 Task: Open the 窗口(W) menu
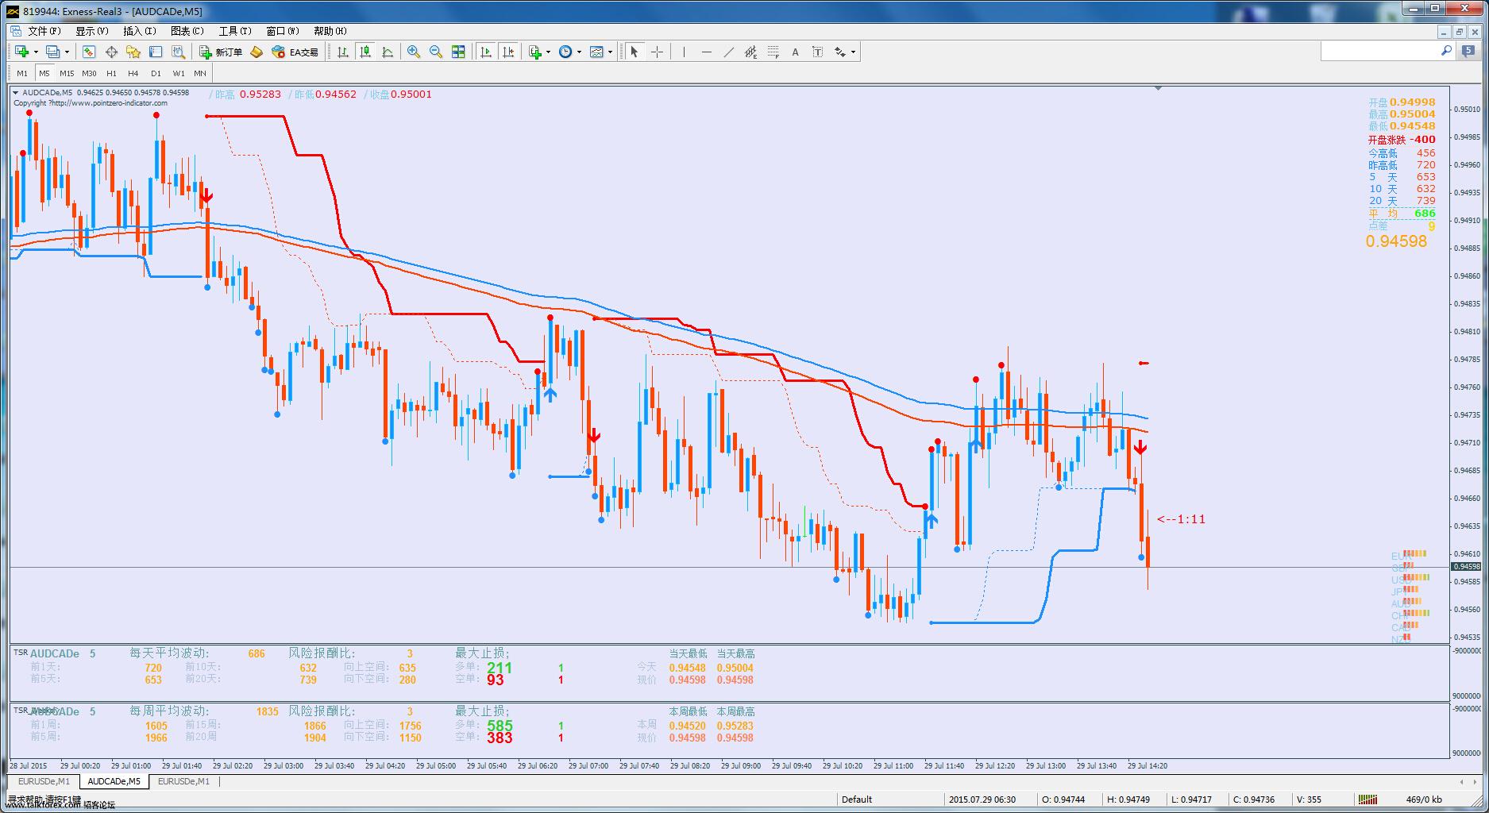point(282,31)
